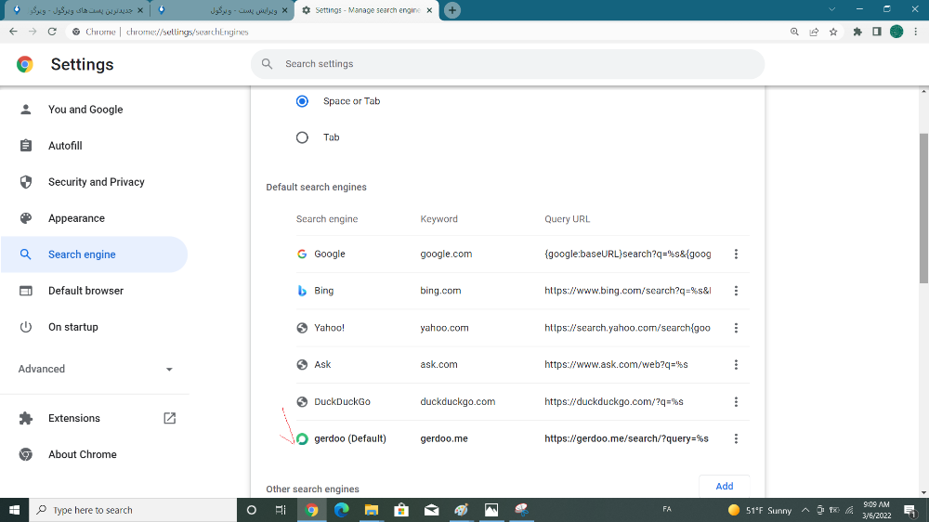This screenshot has height=522, width=929.
Task: Expand the Advanced section
Action: coord(95,369)
